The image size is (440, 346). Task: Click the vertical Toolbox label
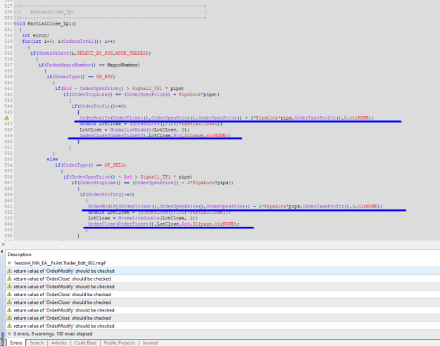(3, 338)
